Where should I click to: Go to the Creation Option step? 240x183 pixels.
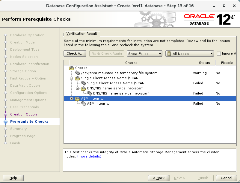coord(24,114)
